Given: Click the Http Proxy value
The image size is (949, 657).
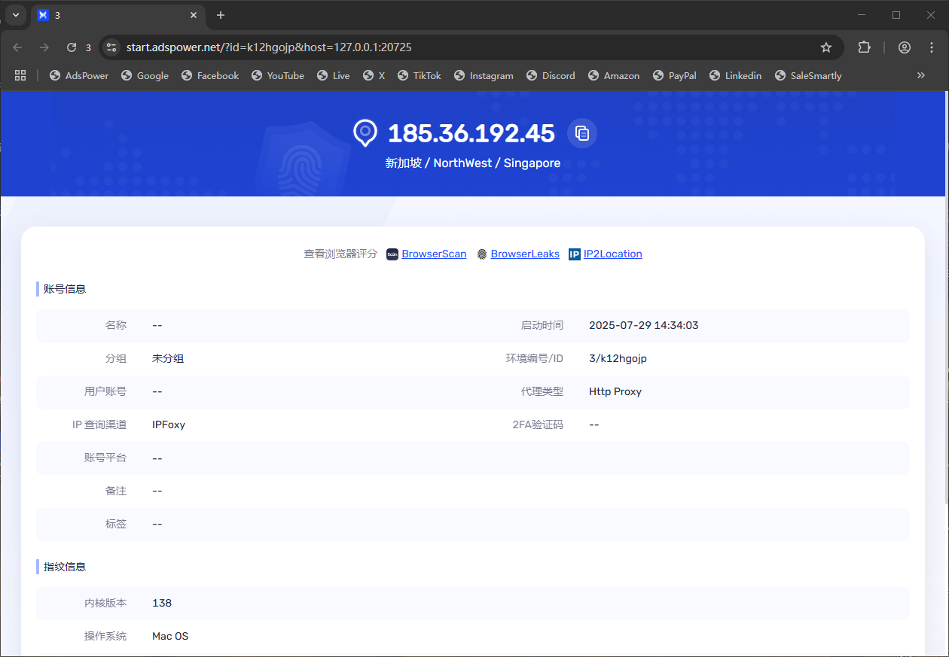Looking at the screenshot, I should point(615,392).
